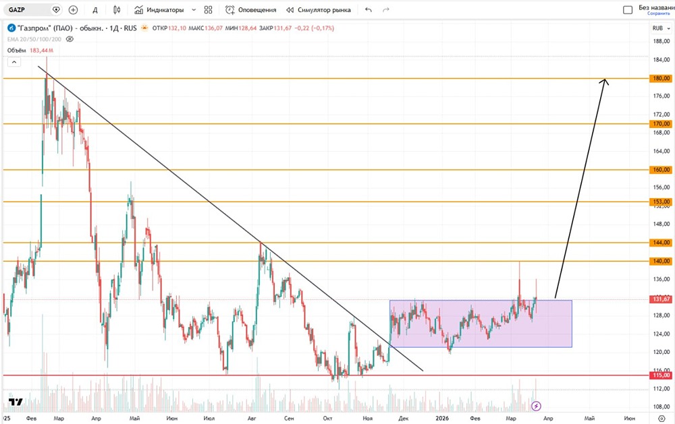Screen dimensions: 675x424
Task: Select the "Газпром" (ПАО) symbol title
Action: click(60, 28)
